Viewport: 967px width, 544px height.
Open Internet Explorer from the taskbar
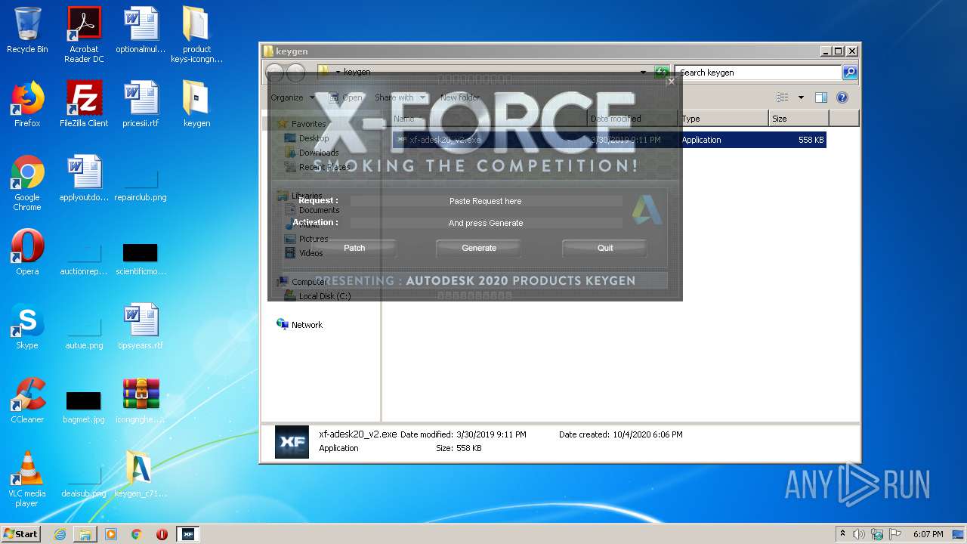(x=60, y=534)
